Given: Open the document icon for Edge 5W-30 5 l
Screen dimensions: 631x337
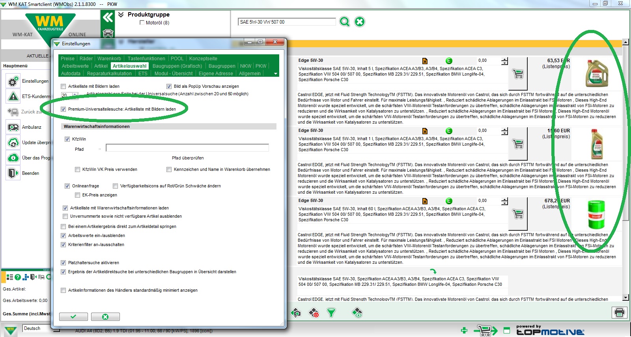Looking at the screenshot, I should pyautogui.click(x=425, y=61).
